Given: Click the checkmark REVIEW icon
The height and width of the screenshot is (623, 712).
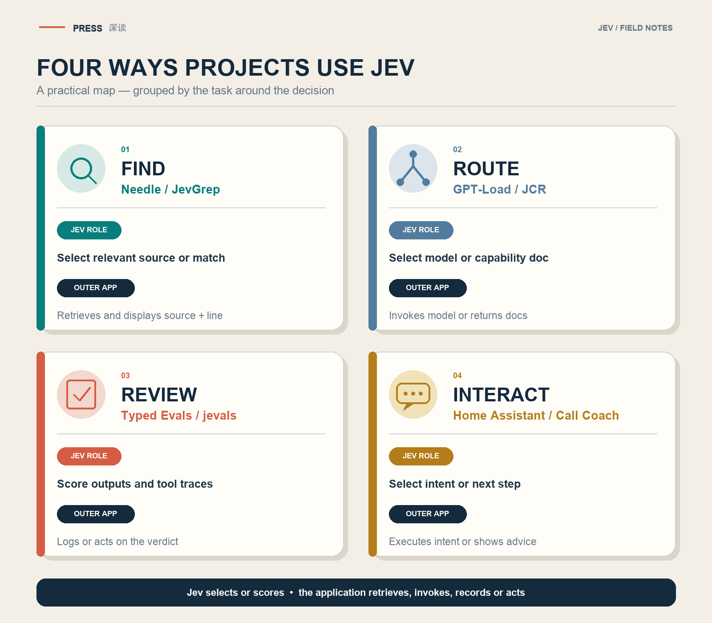Looking at the screenshot, I should tap(81, 394).
